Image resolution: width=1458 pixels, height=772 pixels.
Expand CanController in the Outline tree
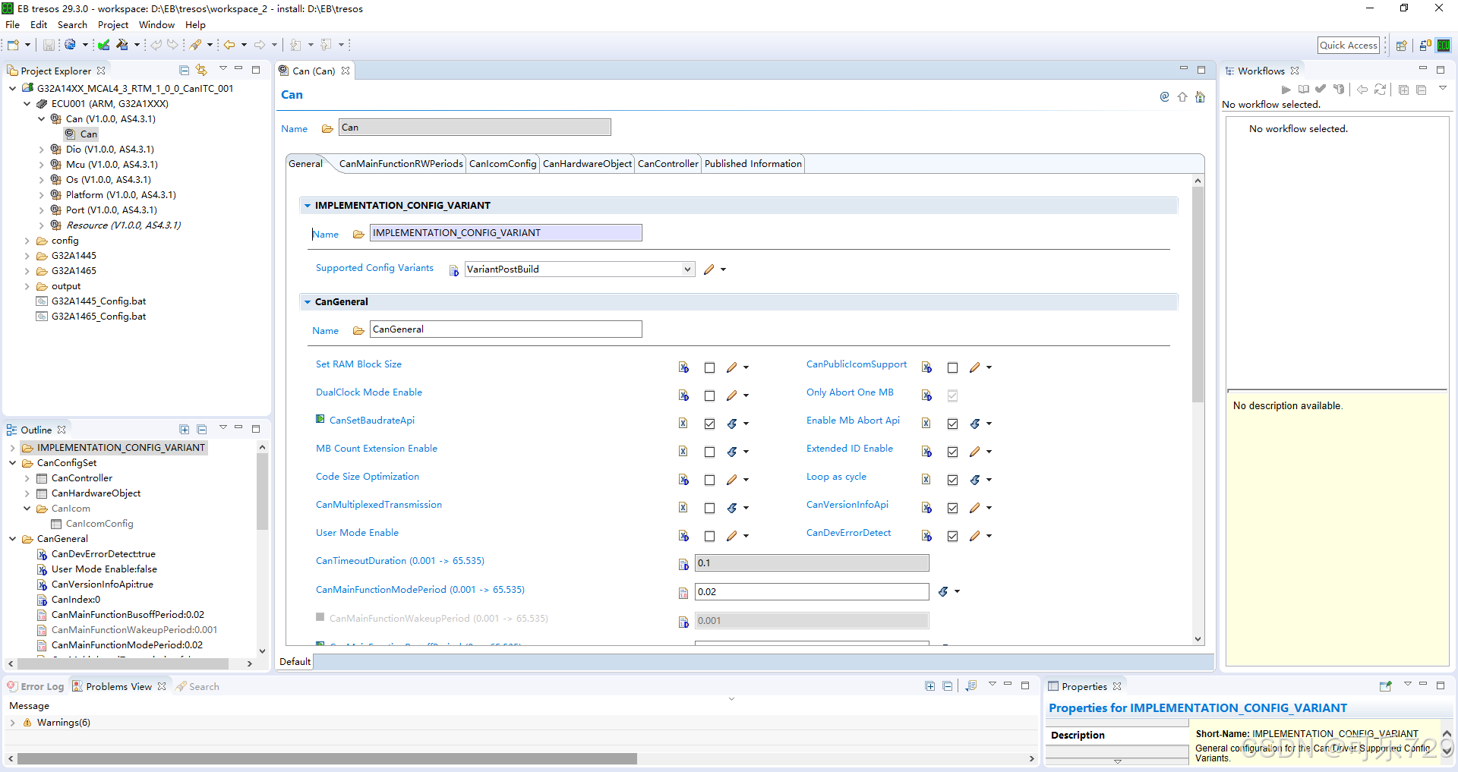[x=27, y=478]
